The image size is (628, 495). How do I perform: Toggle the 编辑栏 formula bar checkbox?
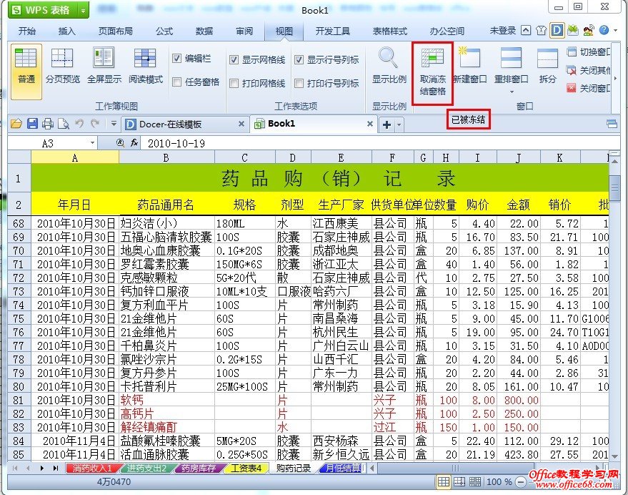pos(176,59)
